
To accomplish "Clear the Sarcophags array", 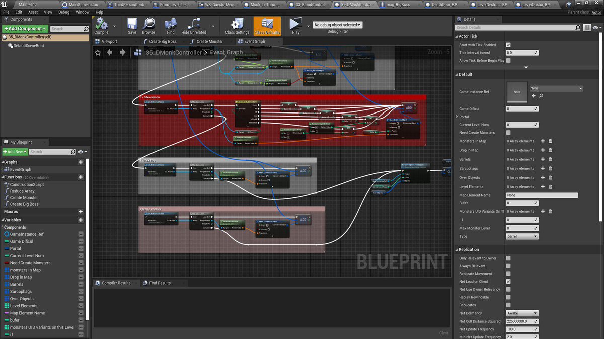I will (550, 168).
